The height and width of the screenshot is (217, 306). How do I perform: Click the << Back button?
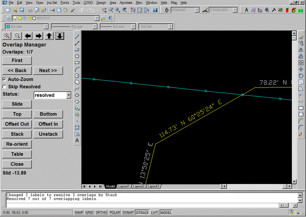tap(17, 70)
